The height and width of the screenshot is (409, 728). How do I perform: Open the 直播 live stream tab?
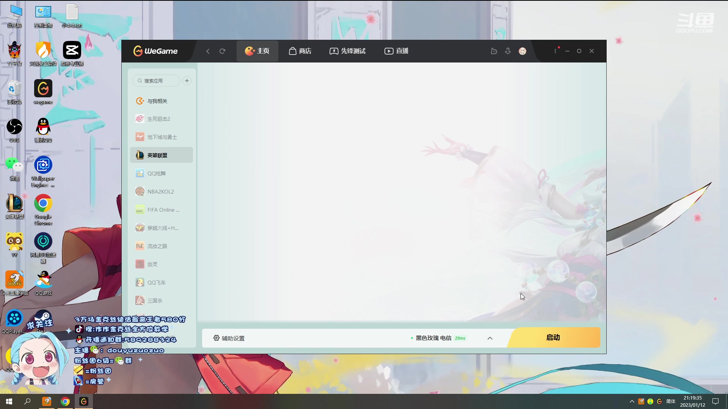396,51
